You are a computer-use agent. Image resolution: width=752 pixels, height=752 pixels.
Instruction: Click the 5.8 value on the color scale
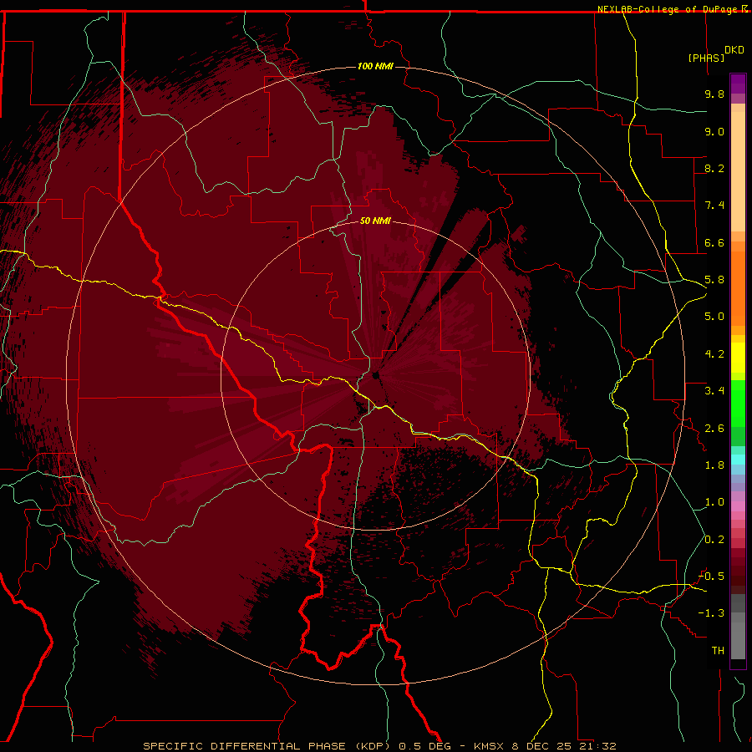714,280
